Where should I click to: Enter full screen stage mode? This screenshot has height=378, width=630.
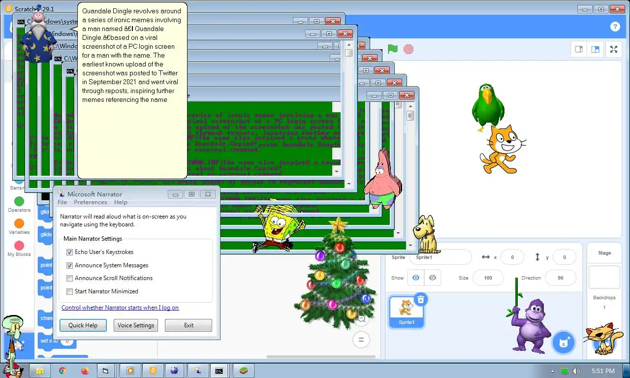click(614, 49)
